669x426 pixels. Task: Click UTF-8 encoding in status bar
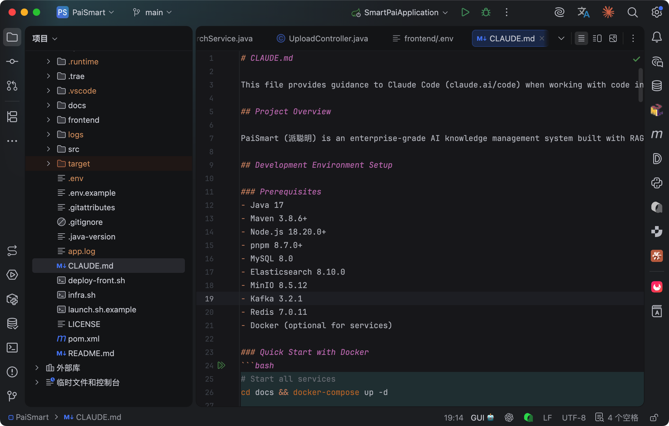click(x=574, y=417)
